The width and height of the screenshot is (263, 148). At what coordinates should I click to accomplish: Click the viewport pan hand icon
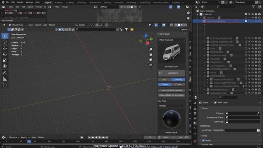point(151,55)
